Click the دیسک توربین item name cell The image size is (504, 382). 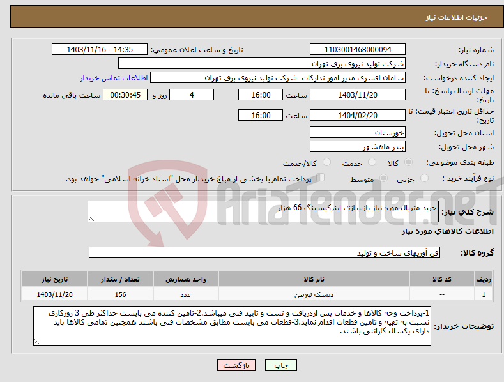point(314,294)
